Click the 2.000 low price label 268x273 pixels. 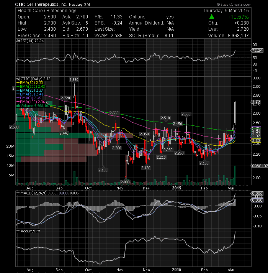(125, 182)
